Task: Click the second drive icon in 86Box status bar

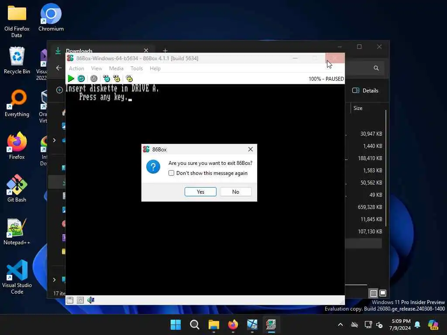Action: (80, 300)
